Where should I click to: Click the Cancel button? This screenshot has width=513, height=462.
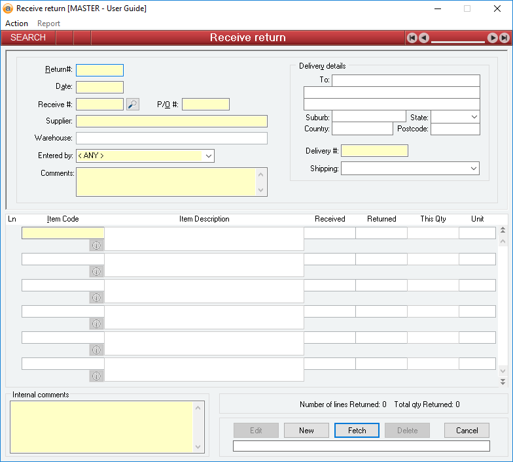click(467, 430)
